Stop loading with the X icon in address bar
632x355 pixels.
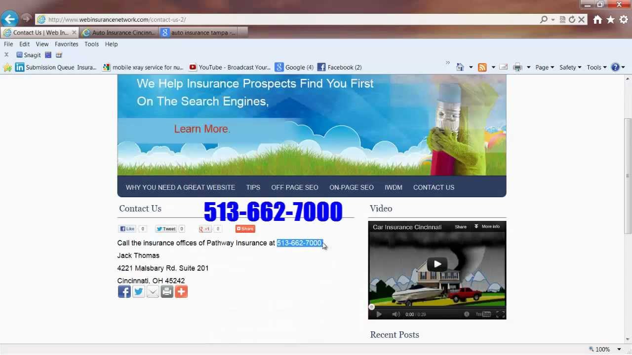(x=581, y=20)
